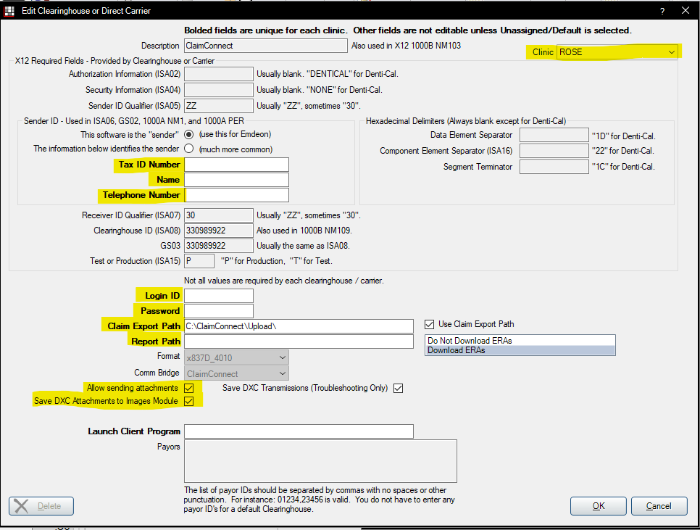This screenshot has width=700, height=530.
Task: Click the Segment Terminator field
Action: point(554,167)
